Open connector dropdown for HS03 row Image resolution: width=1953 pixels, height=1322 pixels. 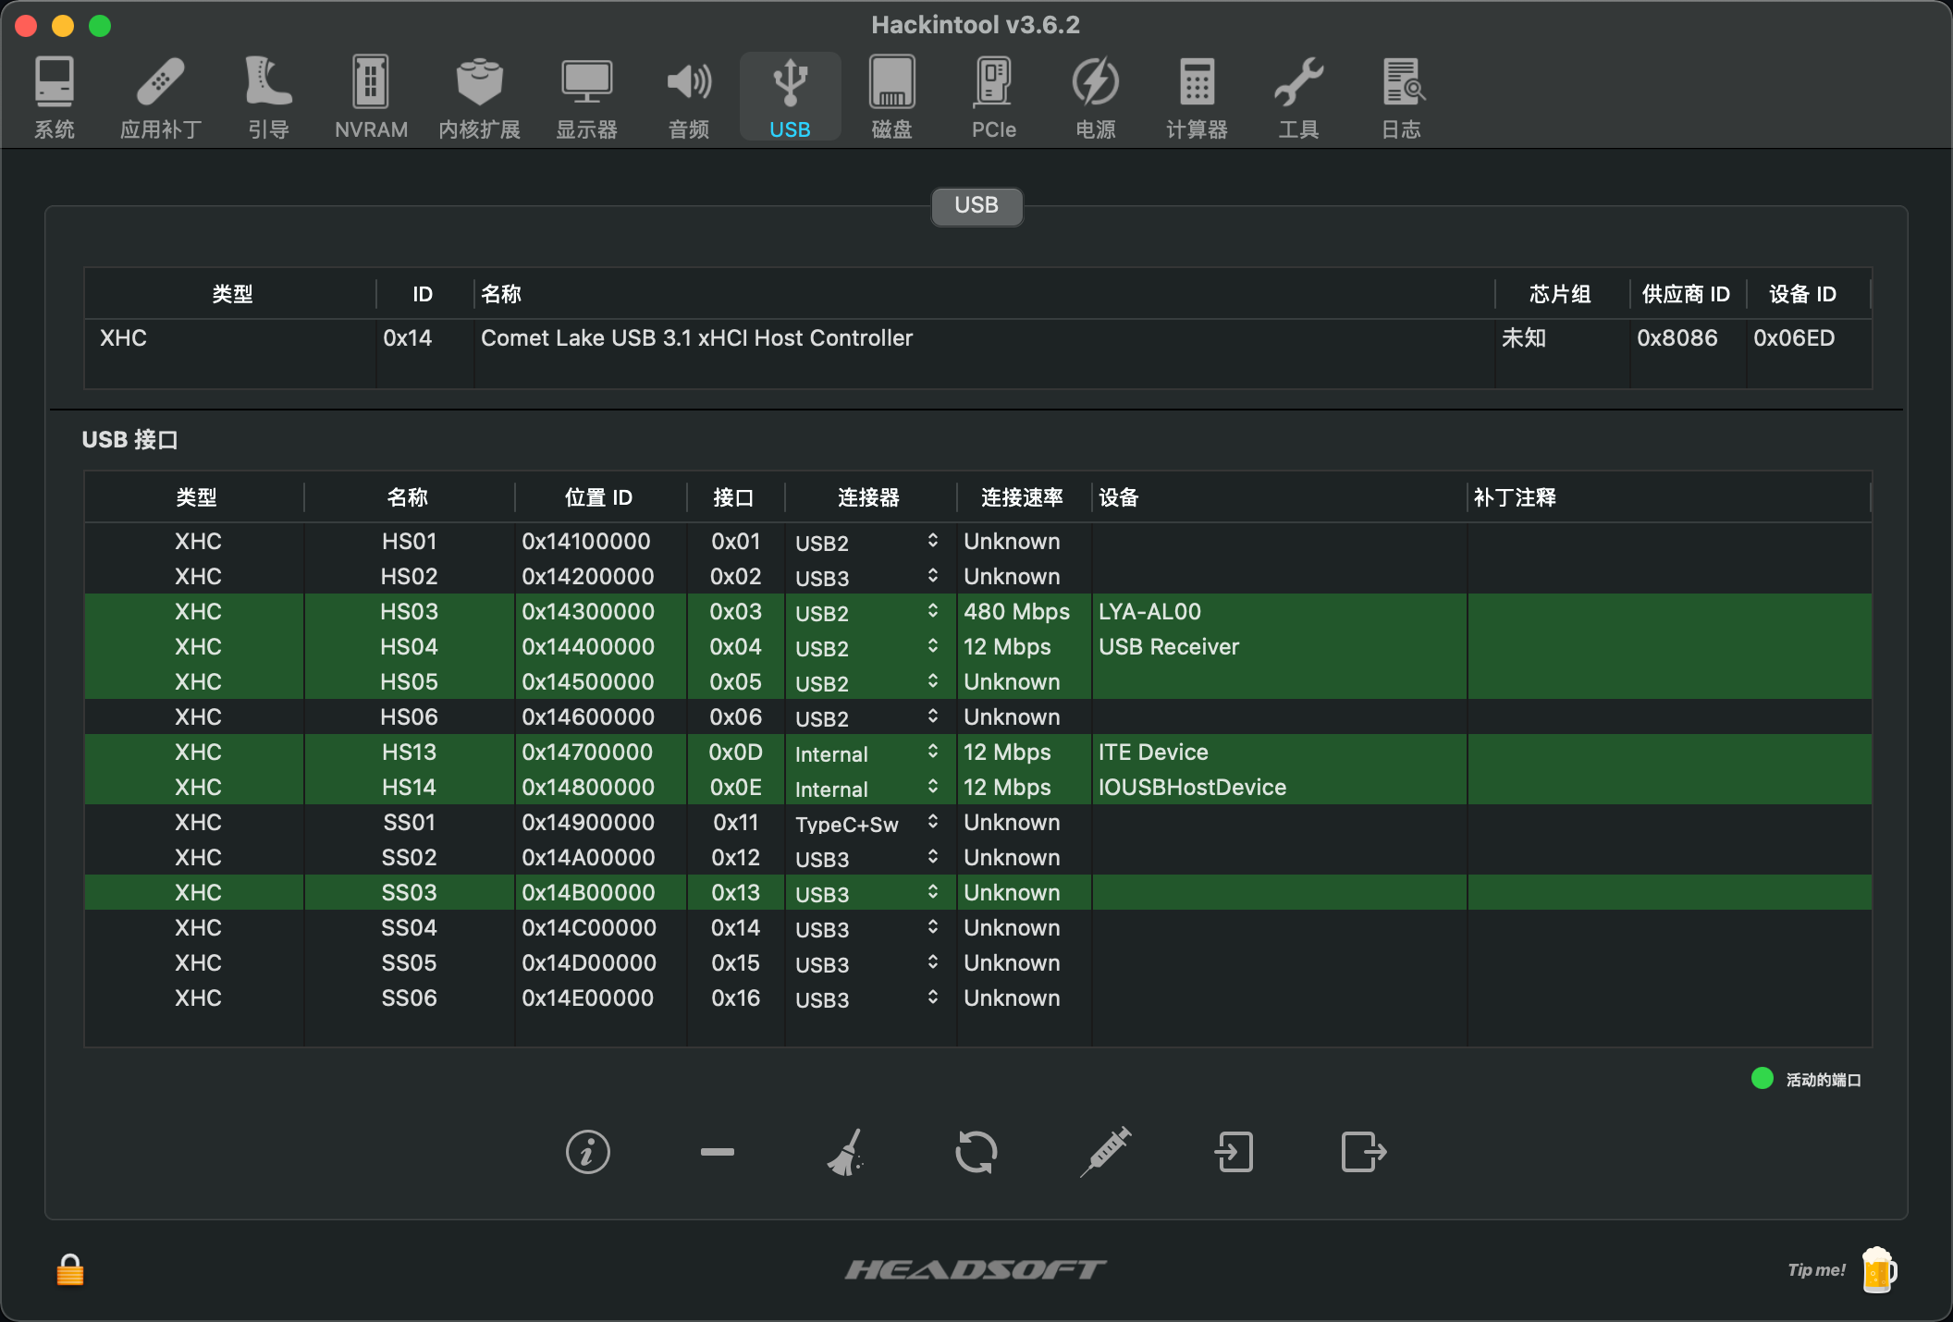click(x=866, y=612)
